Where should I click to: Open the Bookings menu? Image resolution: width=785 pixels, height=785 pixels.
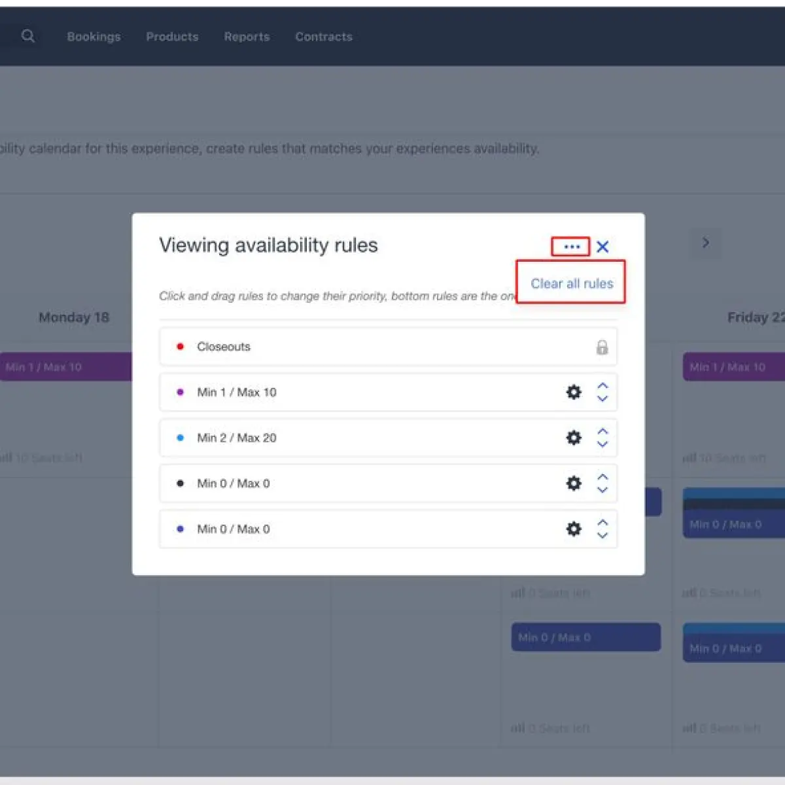[x=94, y=37]
